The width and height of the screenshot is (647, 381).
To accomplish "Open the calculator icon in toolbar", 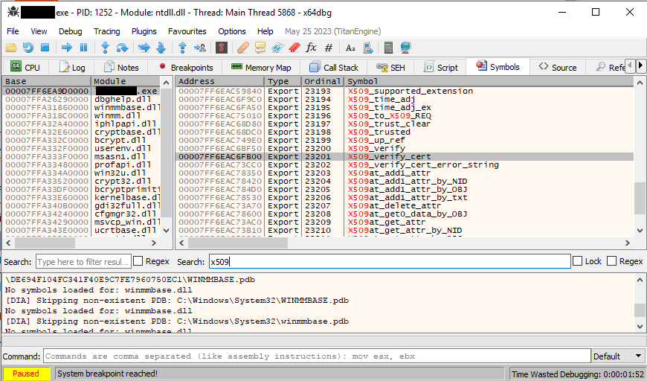I will pos(388,48).
